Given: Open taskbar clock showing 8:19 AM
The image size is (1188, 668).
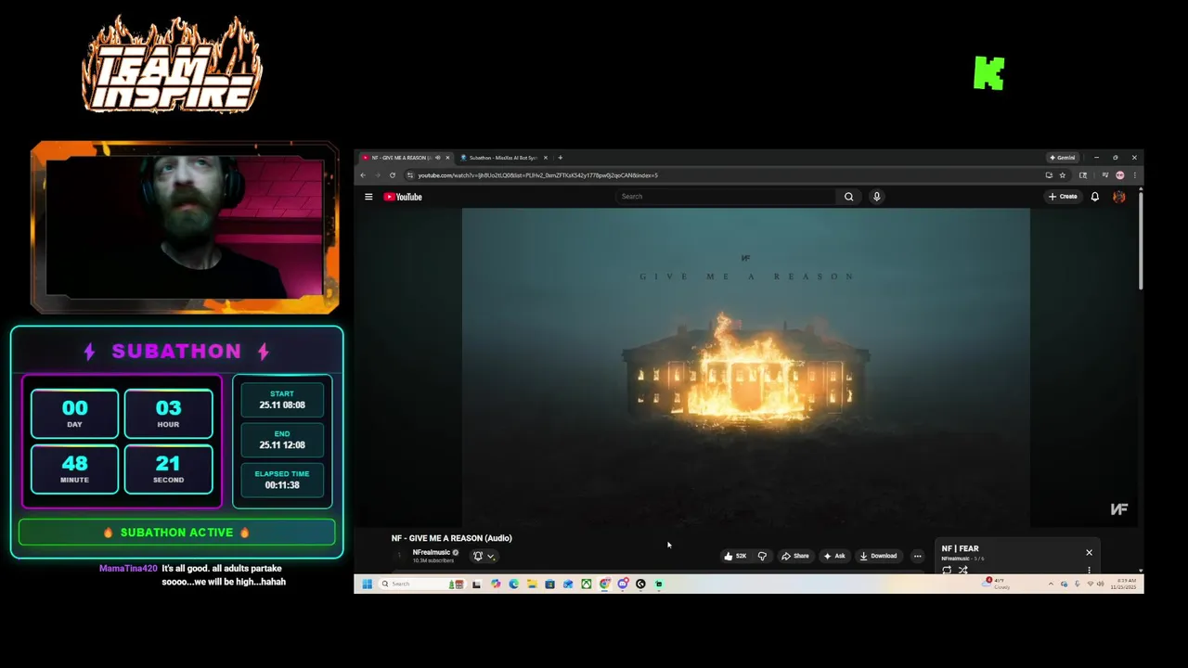Looking at the screenshot, I should click(1122, 584).
